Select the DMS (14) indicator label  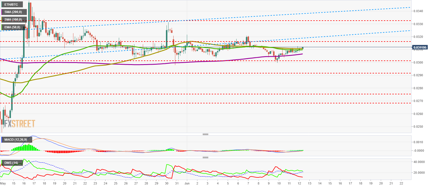tap(12, 163)
